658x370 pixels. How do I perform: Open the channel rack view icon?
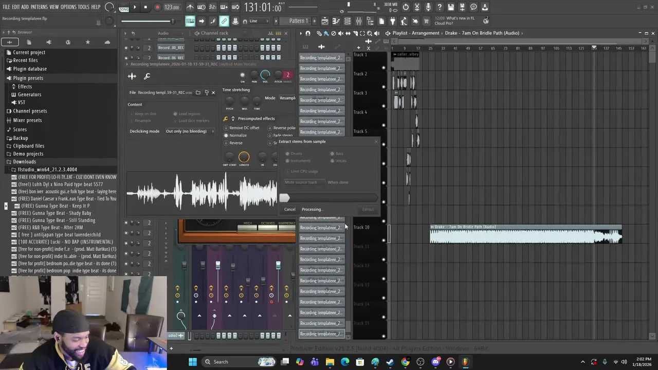point(348,21)
